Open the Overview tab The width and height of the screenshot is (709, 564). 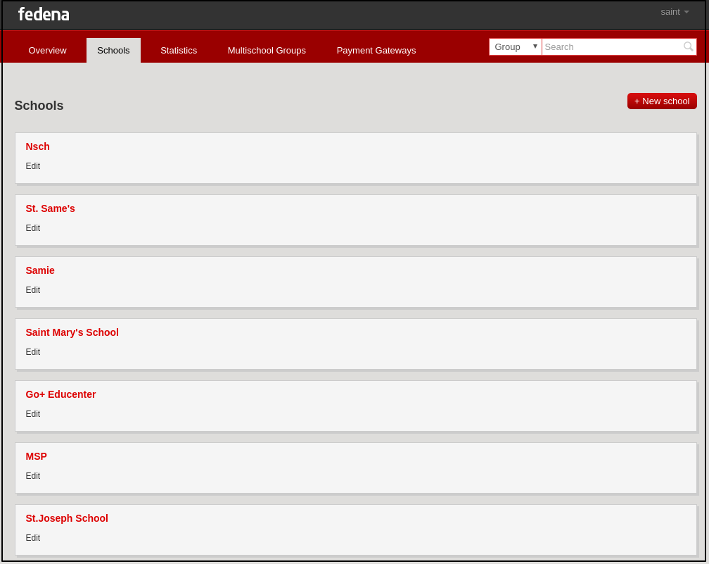point(47,51)
